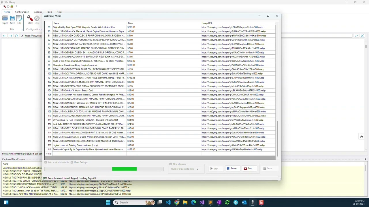Screen dimensions: 369x207
Task: Click the Open file icon in ribbon
Action: tap(5, 20)
